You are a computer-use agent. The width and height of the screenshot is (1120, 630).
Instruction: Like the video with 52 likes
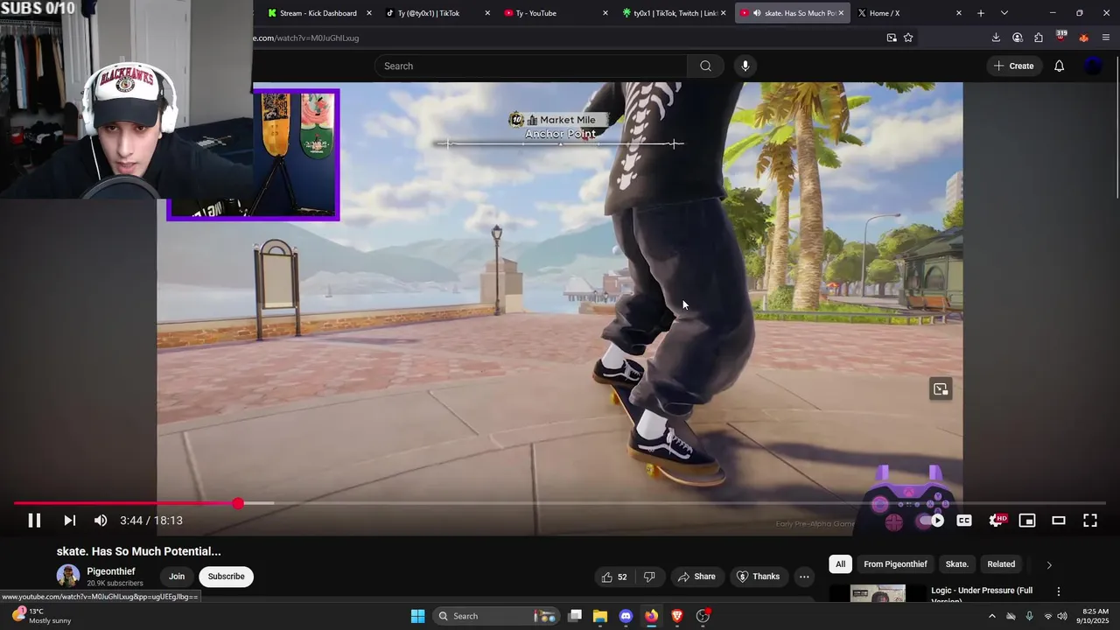point(614,577)
